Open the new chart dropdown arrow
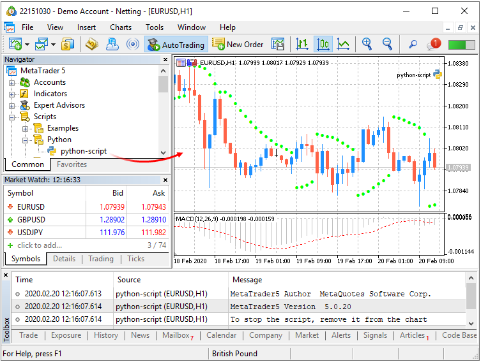This screenshot has height=362, width=481. [x=27, y=45]
